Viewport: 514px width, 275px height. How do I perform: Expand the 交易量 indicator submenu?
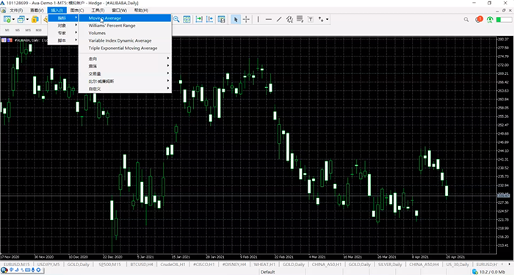tap(125, 73)
